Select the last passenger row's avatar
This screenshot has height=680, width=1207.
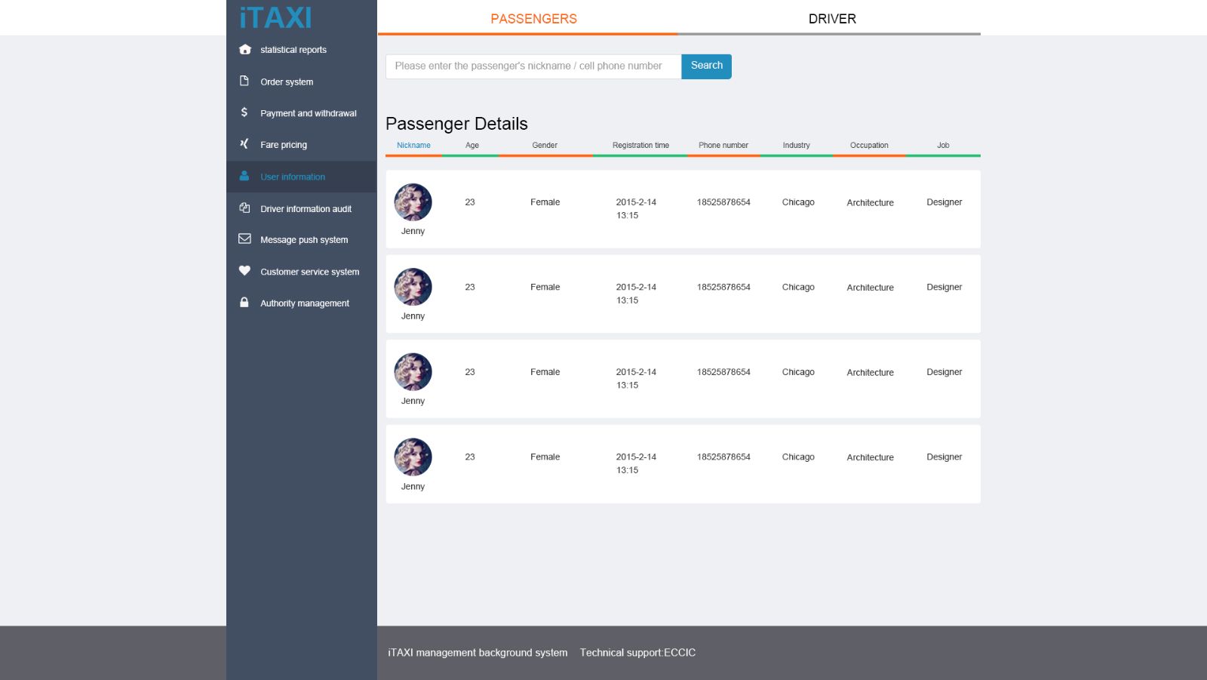click(x=413, y=457)
